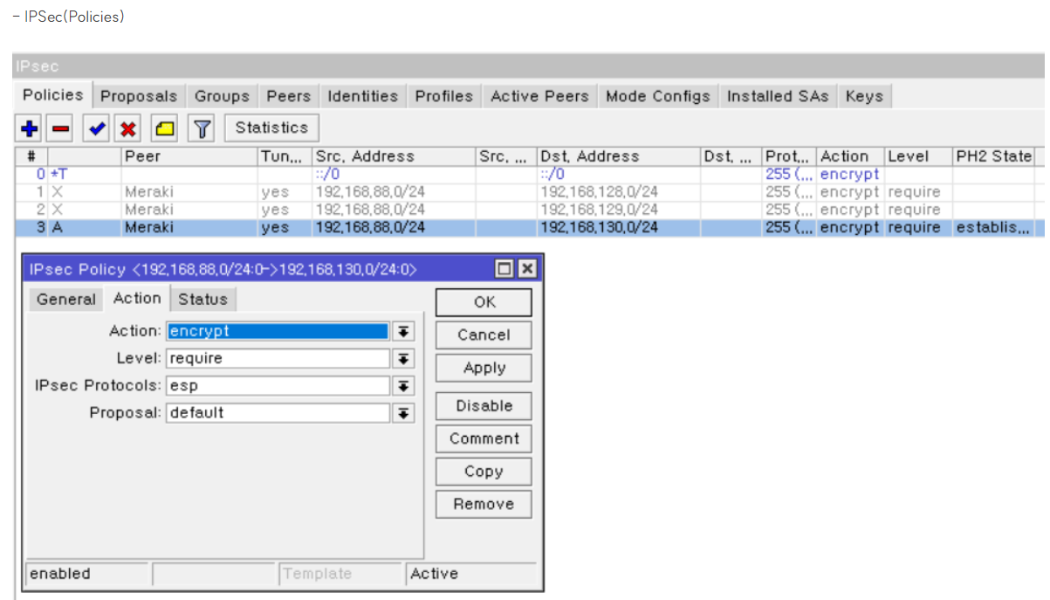The image size is (1050, 600).
Task: Click the IPsec Protocols field showing esp
Action: [x=278, y=386]
